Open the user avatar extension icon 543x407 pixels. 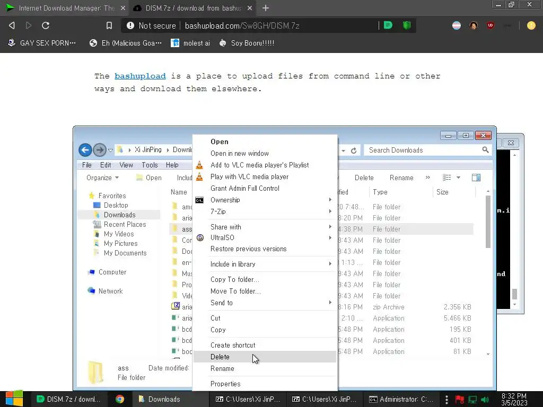(x=474, y=25)
